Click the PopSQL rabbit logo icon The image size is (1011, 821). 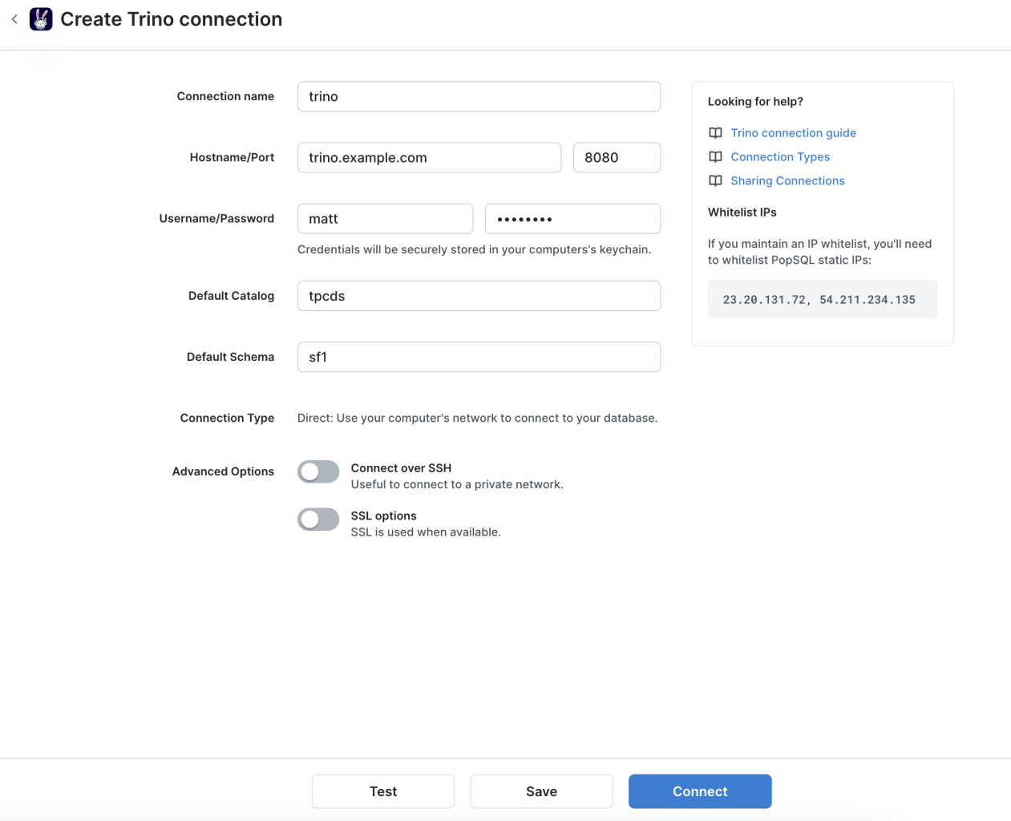click(41, 19)
